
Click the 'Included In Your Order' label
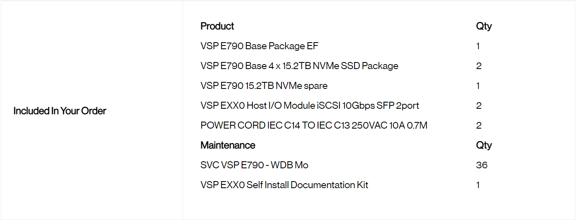[60, 111]
